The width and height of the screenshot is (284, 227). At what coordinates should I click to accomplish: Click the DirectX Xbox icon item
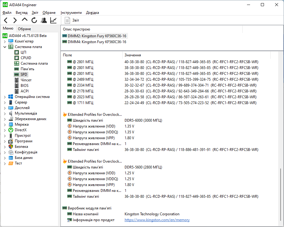21,130
